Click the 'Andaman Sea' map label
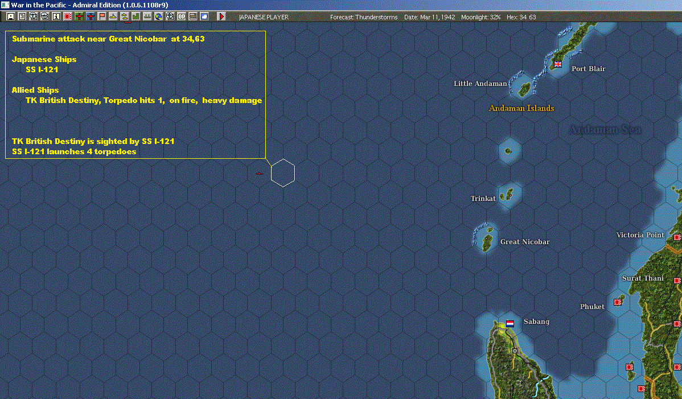 pos(605,130)
